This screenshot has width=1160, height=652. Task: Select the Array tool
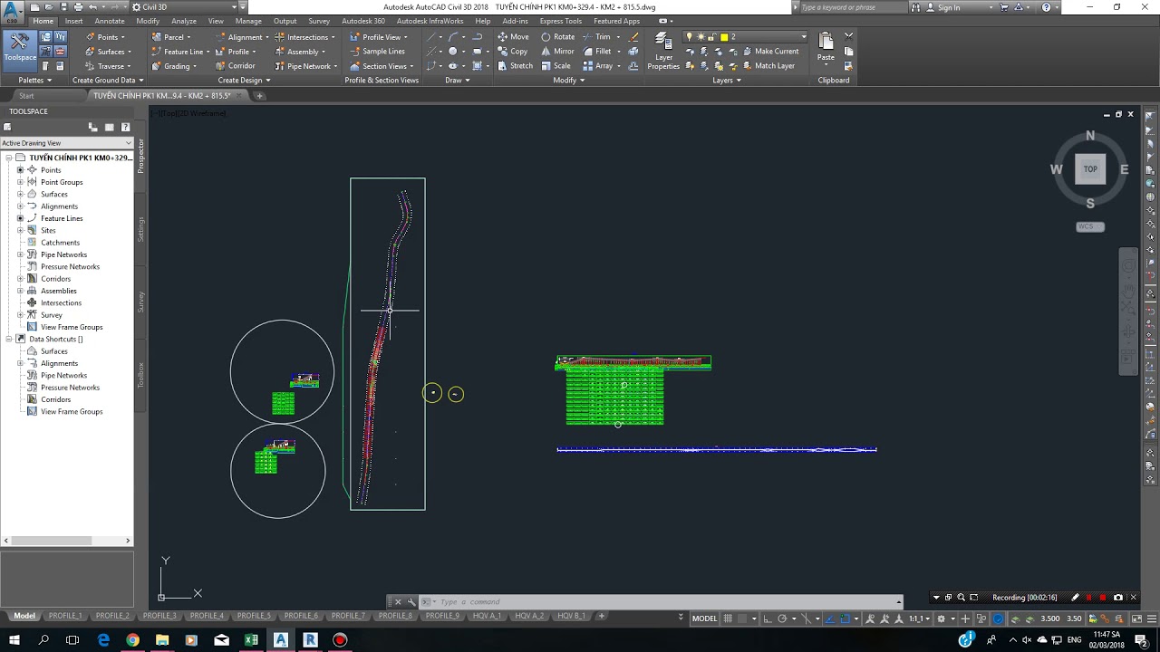[x=599, y=66]
